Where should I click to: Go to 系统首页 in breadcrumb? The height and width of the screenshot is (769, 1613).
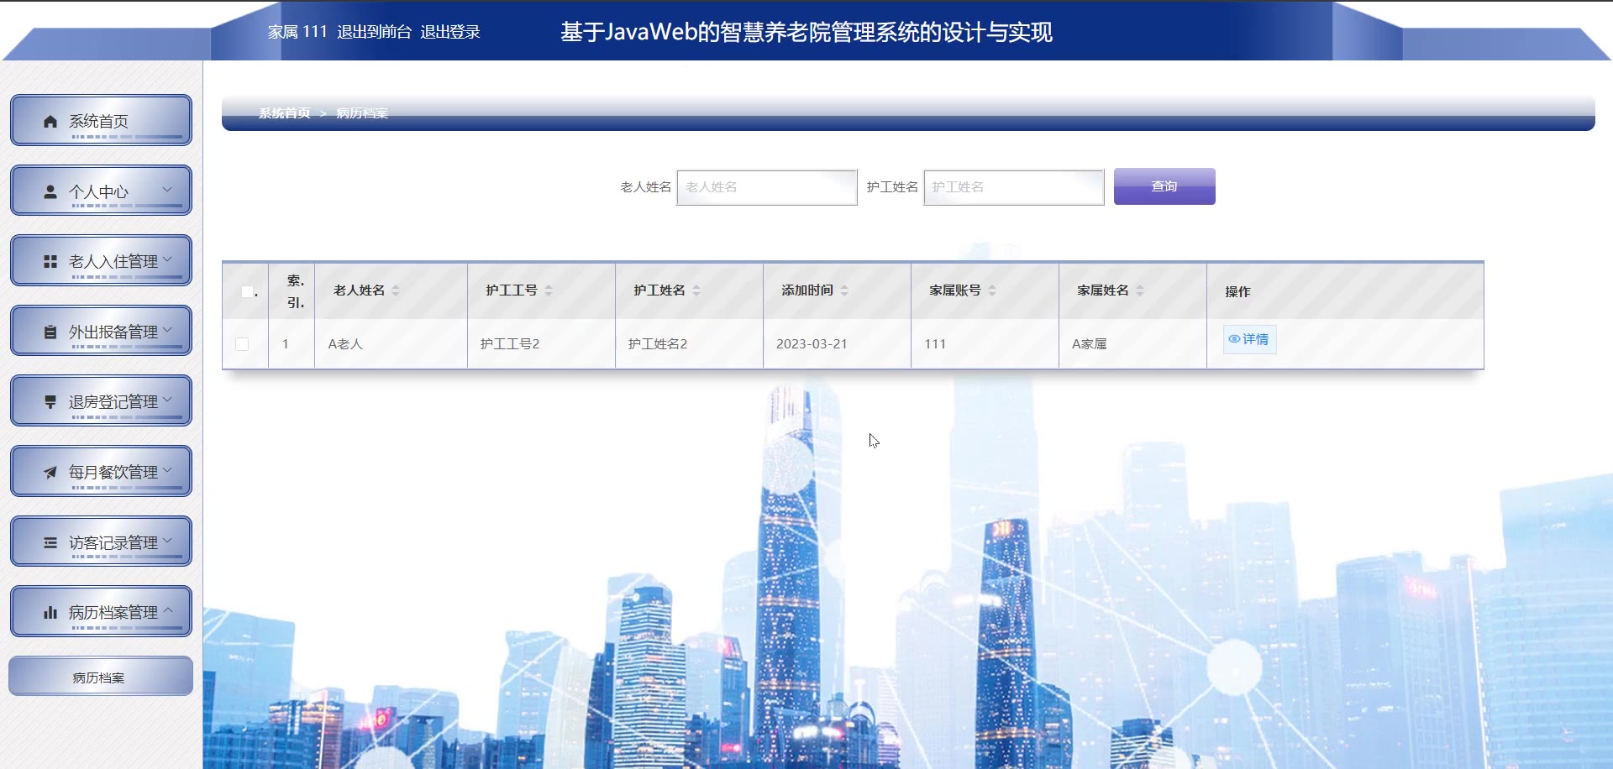click(285, 113)
